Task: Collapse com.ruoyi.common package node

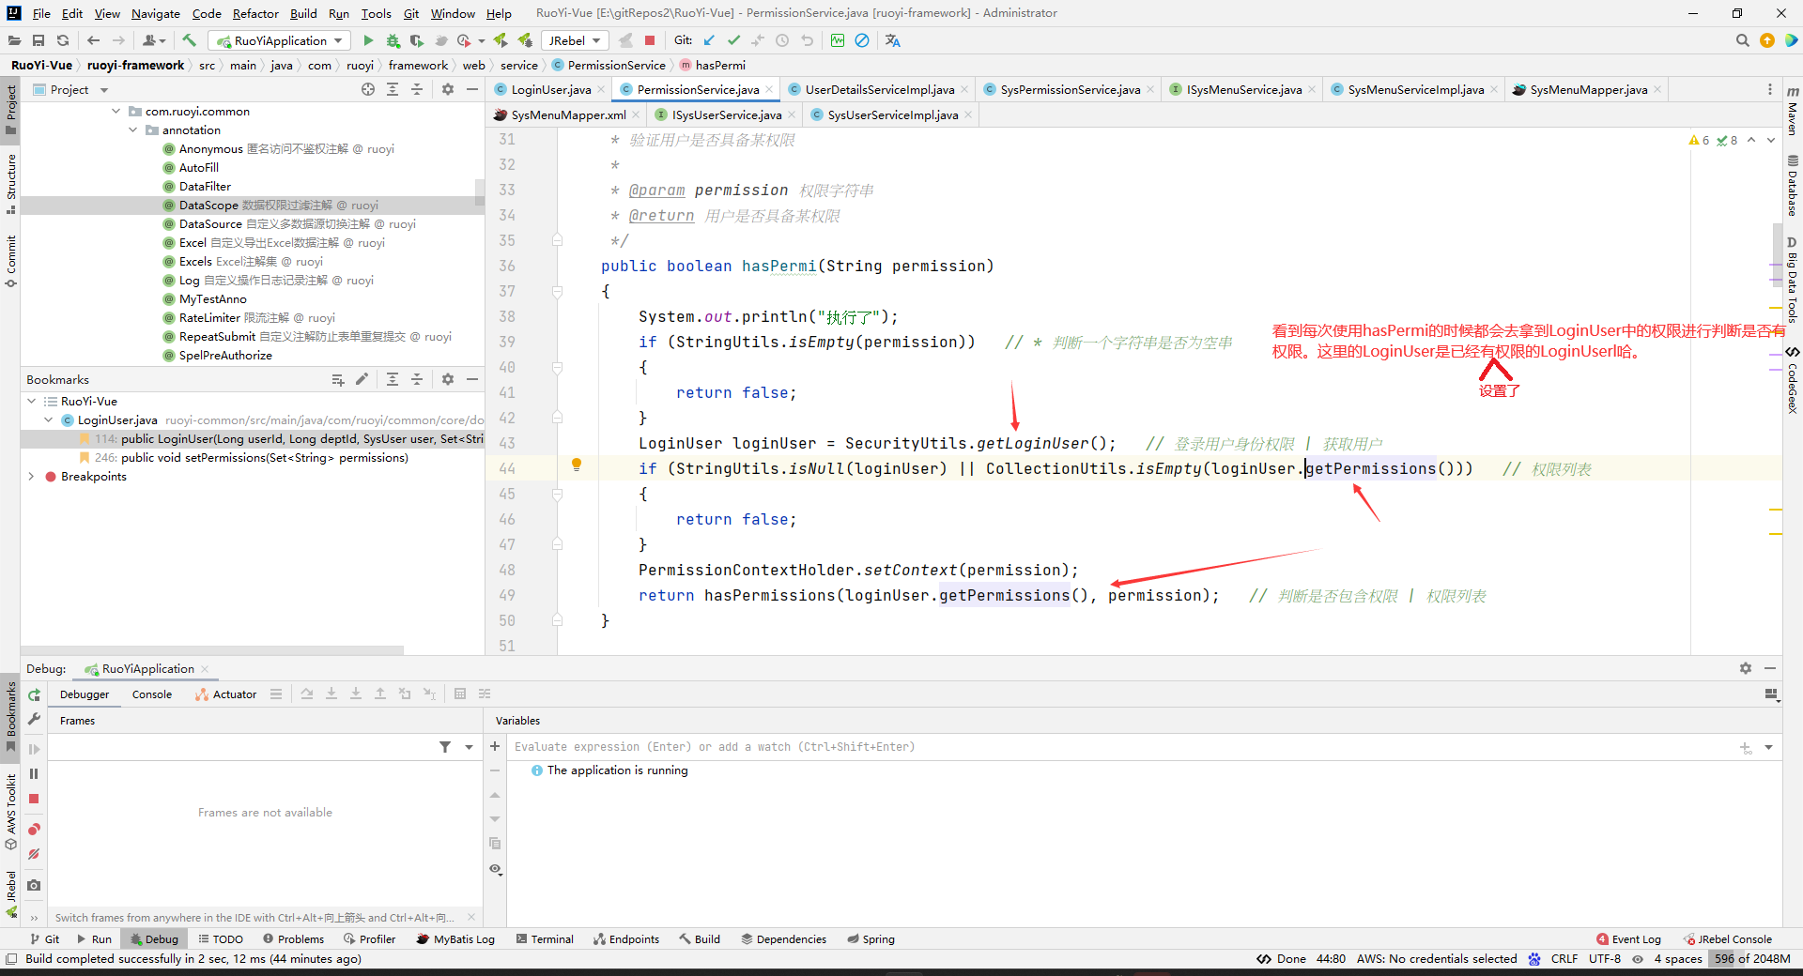Action: tap(116, 111)
